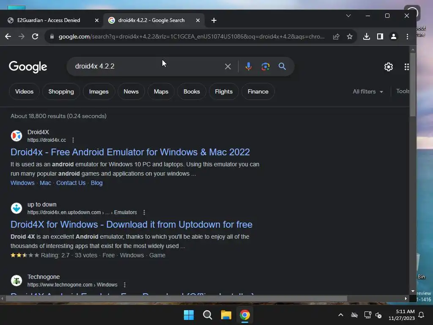Bookmark this tab with the star
Screen dimensions: 433x325
(x=350, y=36)
